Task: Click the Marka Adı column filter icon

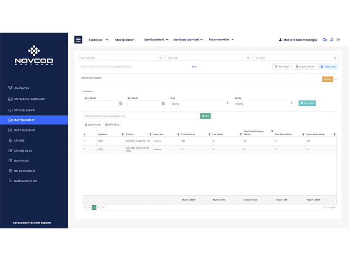Action: (178, 134)
